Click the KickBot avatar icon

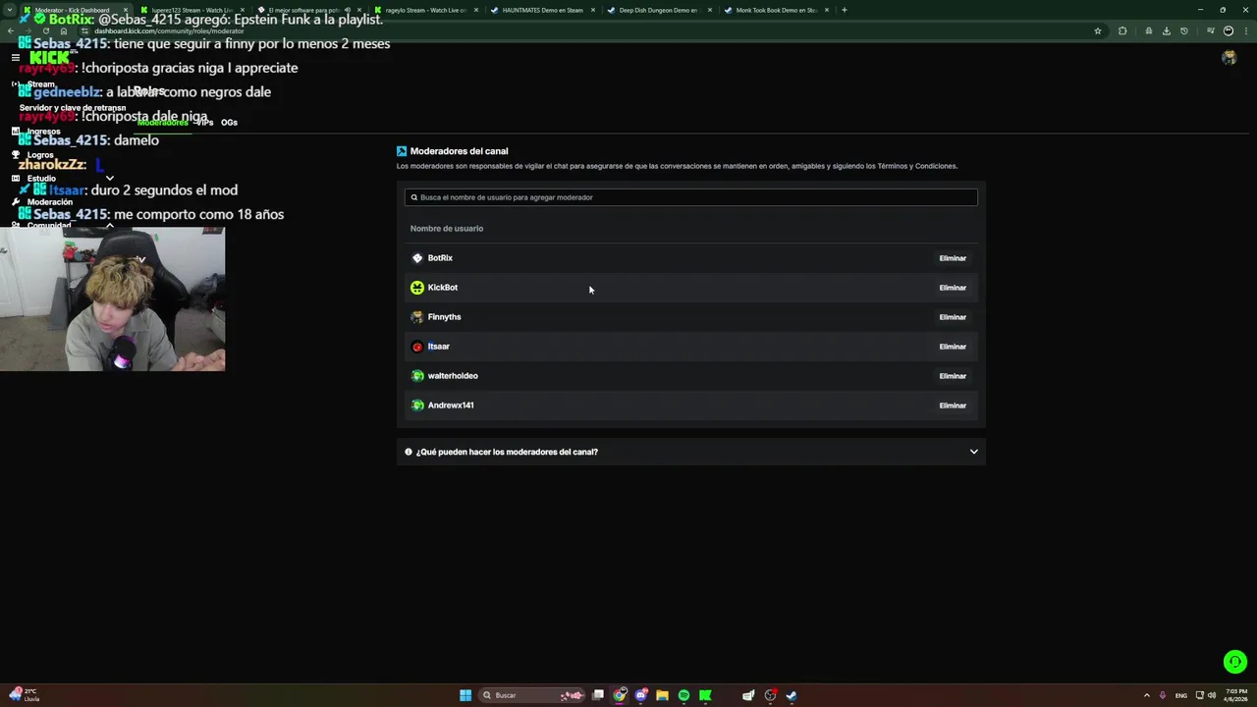pos(417,288)
